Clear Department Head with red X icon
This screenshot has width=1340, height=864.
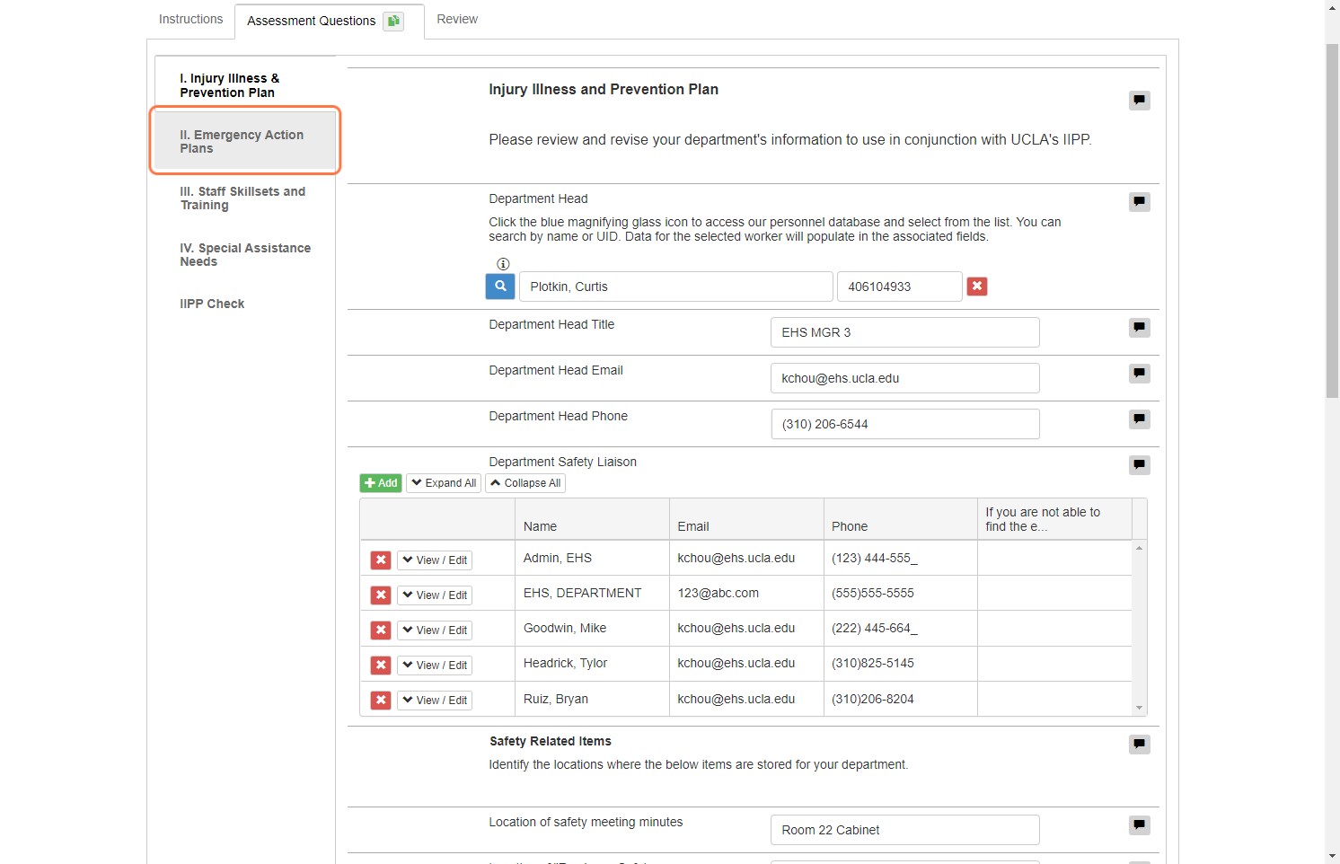coord(977,287)
